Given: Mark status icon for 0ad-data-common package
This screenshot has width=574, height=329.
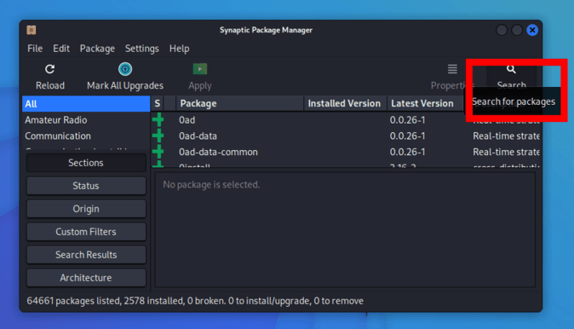Looking at the screenshot, I should pyautogui.click(x=158, y=152).
